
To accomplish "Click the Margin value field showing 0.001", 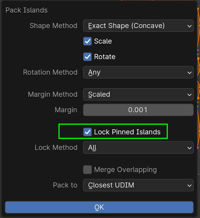I will [x=138, y=110].
